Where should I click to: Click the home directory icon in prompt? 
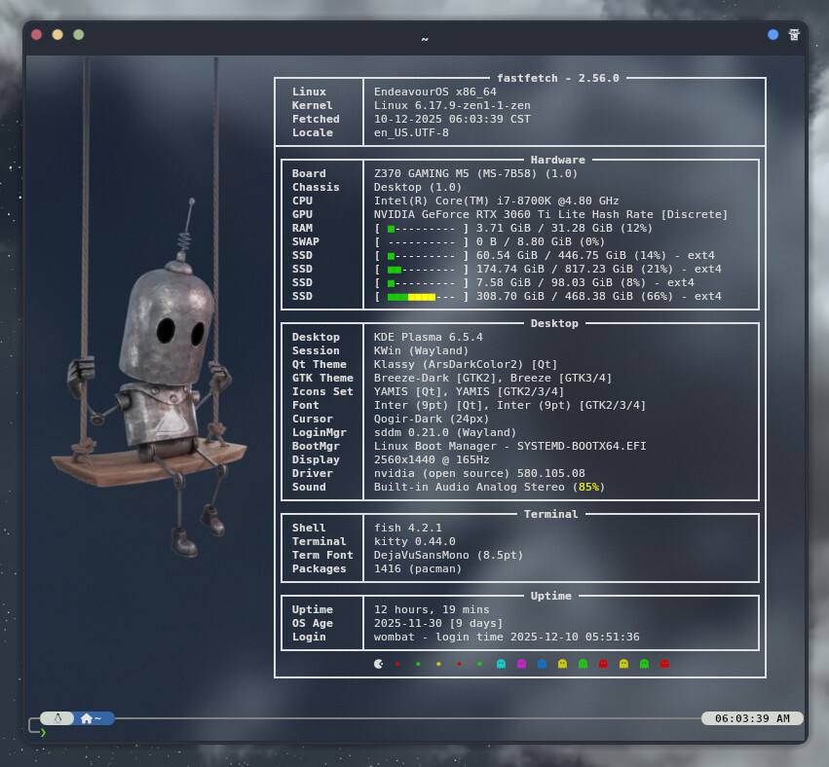(x=87, y=718)
